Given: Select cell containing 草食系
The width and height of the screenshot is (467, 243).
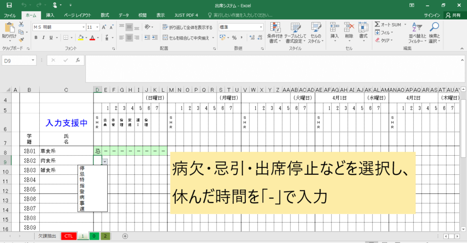Looking at the screenshot, I should pos(67,151).
